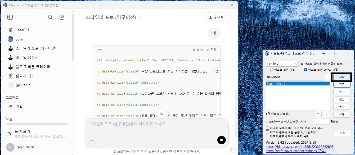Screen dimensions: 355x155
Task: Click the 삭제 delete button
Action: coord(341,115)
